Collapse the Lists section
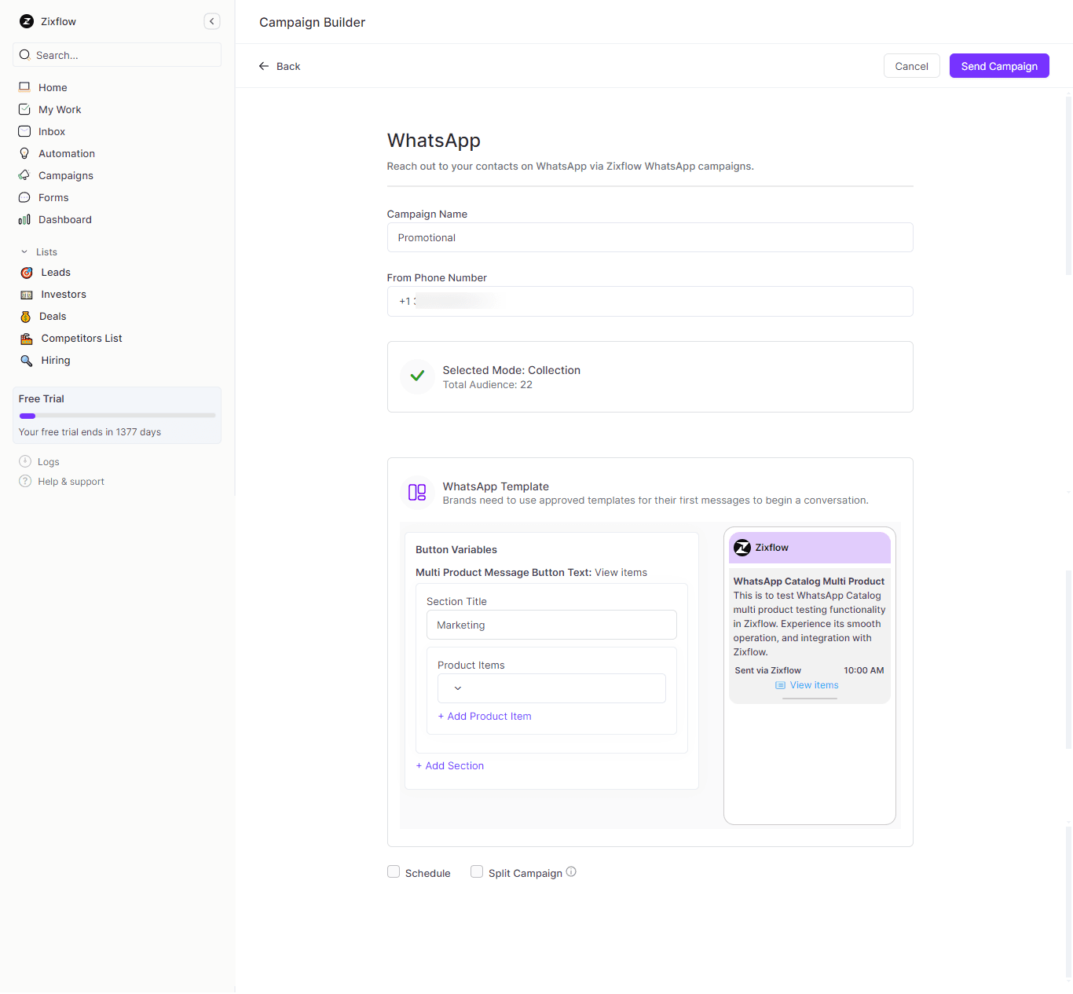The width and height of the screenshot is (1073, 994). tap(24, 251)
